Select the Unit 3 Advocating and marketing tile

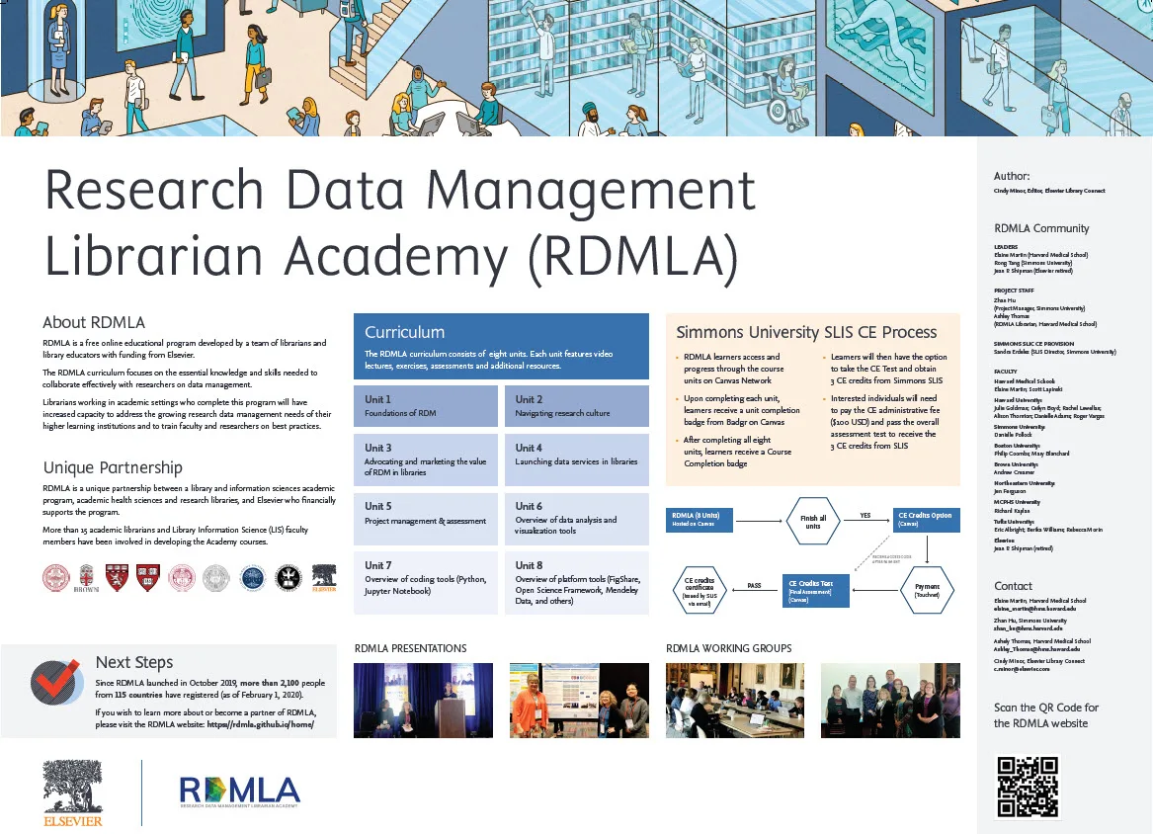point(426,459)
